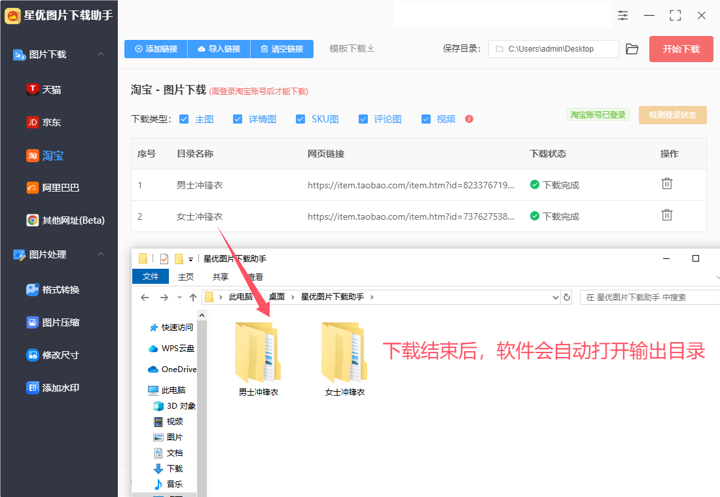
Task: Open the JD (京东) download section
Action: pyautogui.click(x=44, y=122)
